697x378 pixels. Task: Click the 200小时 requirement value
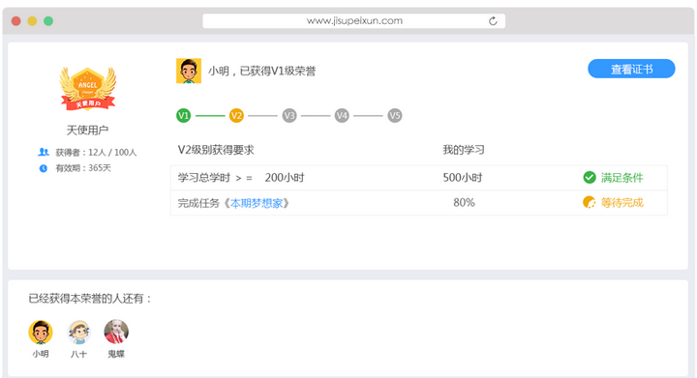tap(285, 178)
